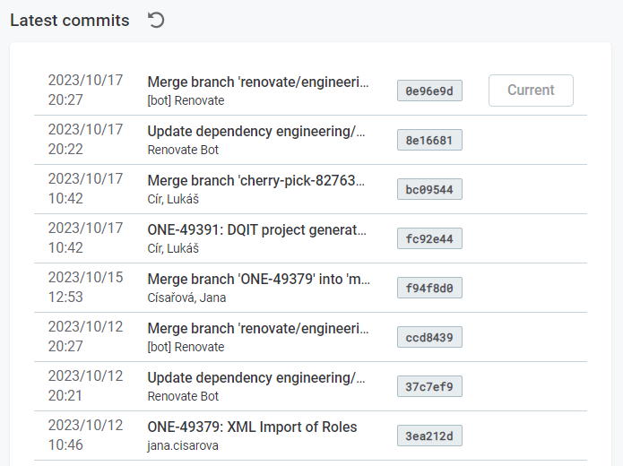Screen dimensions: 623x466
Task: Click Update dependency commit from 2023/10/17 20:22
Action: point(257,131)
